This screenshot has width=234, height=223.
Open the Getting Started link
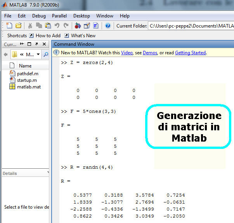pos(190,53)
